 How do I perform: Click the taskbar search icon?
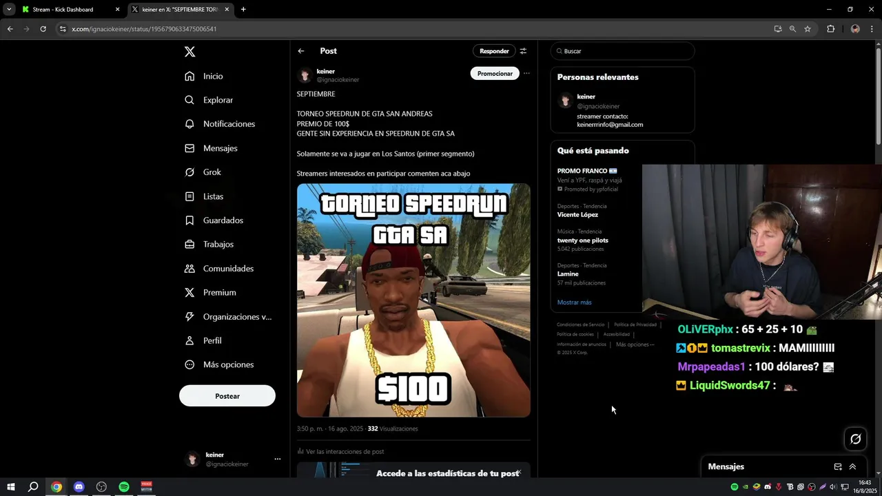point(33,487)
